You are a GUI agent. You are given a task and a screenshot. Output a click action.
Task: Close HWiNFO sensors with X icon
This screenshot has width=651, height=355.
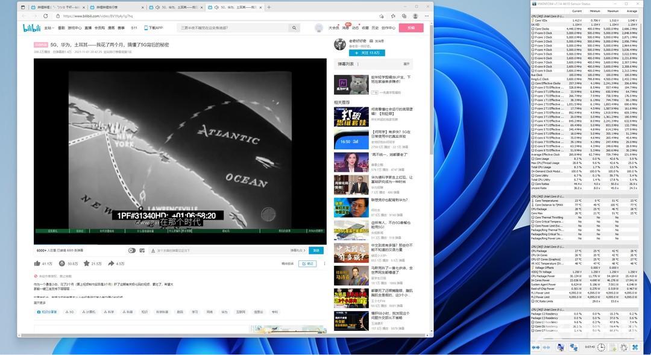coord(635,347)
